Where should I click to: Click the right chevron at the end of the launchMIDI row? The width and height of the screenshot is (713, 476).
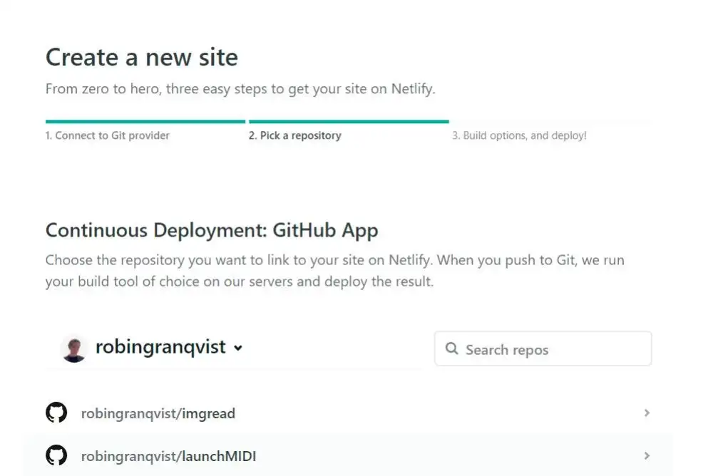tap(647, 455)
